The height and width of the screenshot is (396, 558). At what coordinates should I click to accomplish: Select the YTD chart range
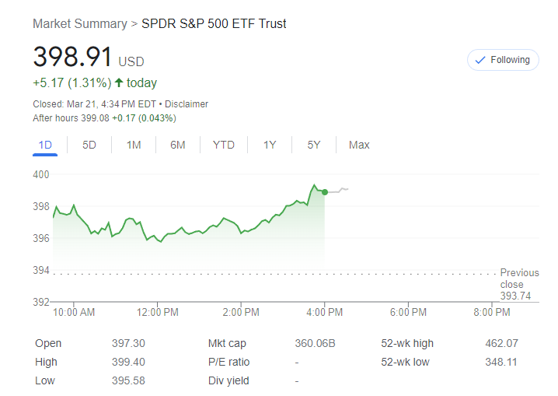point(224,145)
